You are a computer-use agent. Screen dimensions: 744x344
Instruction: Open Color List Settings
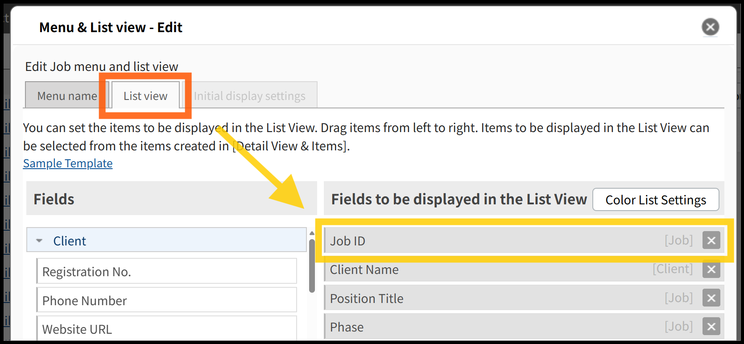[x=656, y=199]
